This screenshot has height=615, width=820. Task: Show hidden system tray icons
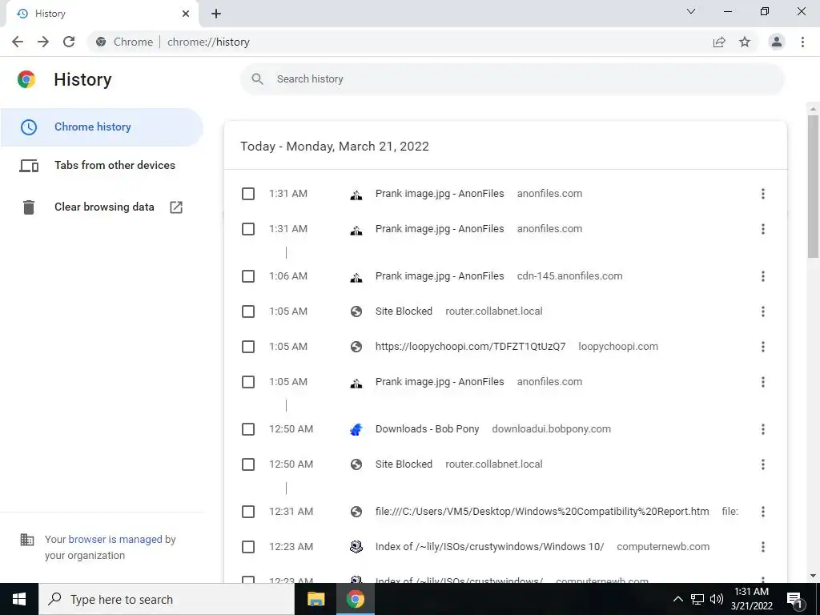[677, 599]
